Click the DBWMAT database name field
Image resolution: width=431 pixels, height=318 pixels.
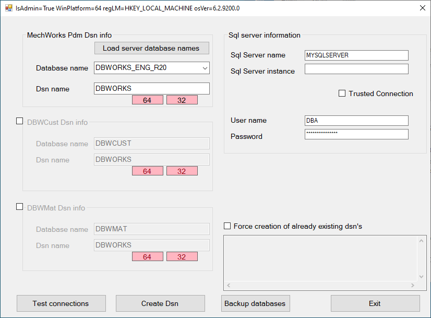151,229
